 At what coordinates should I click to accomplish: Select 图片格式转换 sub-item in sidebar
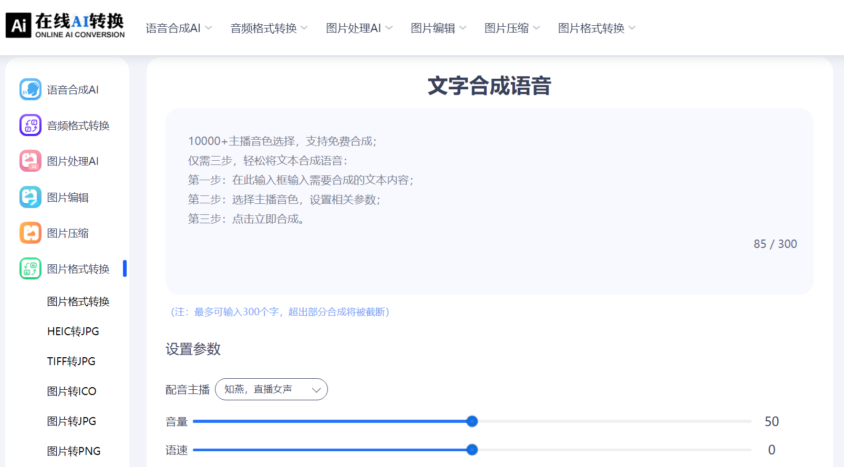coord(78,302)
